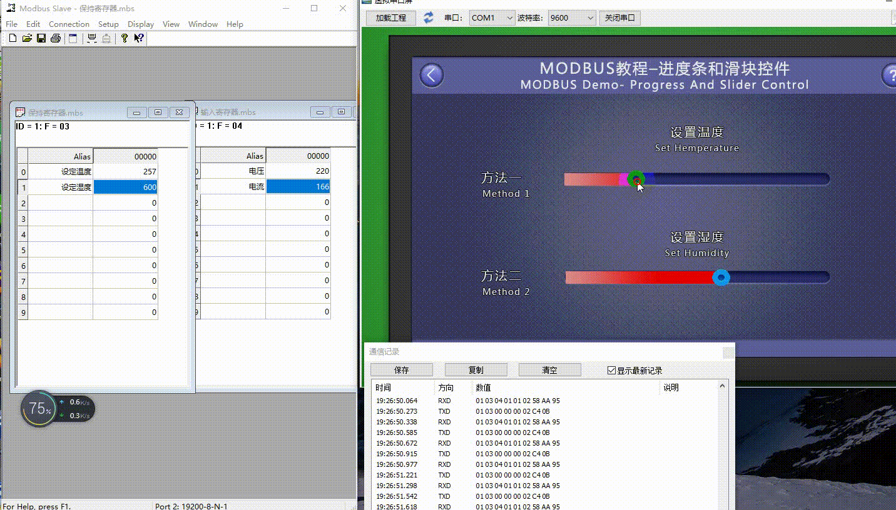The image size is (896, 510).
Task: Select the log row at 19:26:50.064
Action: pos(544,401)
